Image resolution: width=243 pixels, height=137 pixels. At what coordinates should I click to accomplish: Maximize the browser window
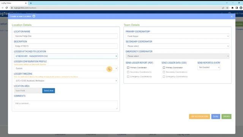[x=239, y=3]
